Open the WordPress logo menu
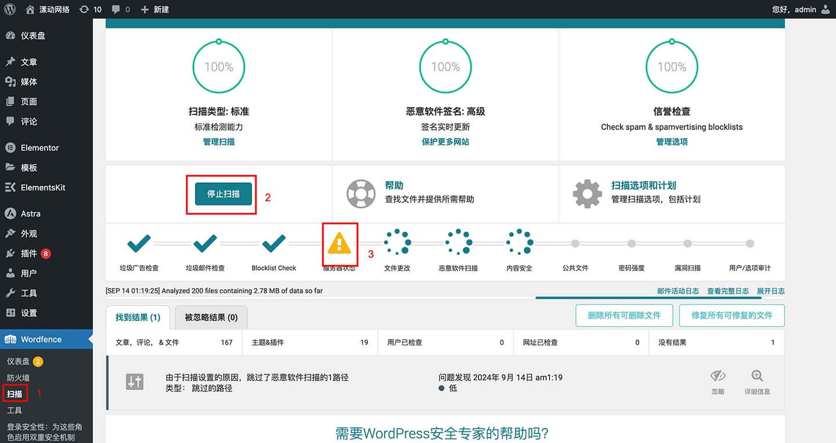Screen dimensions: 836x443 (x=10, y=9)
